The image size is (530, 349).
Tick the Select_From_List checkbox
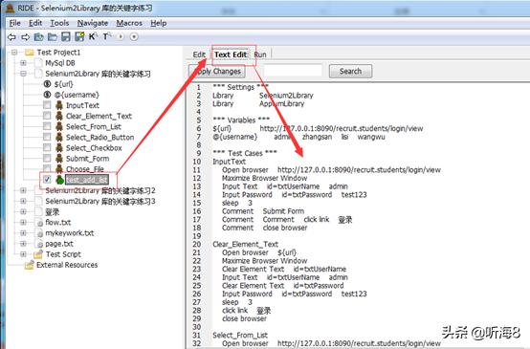(47, 126)
